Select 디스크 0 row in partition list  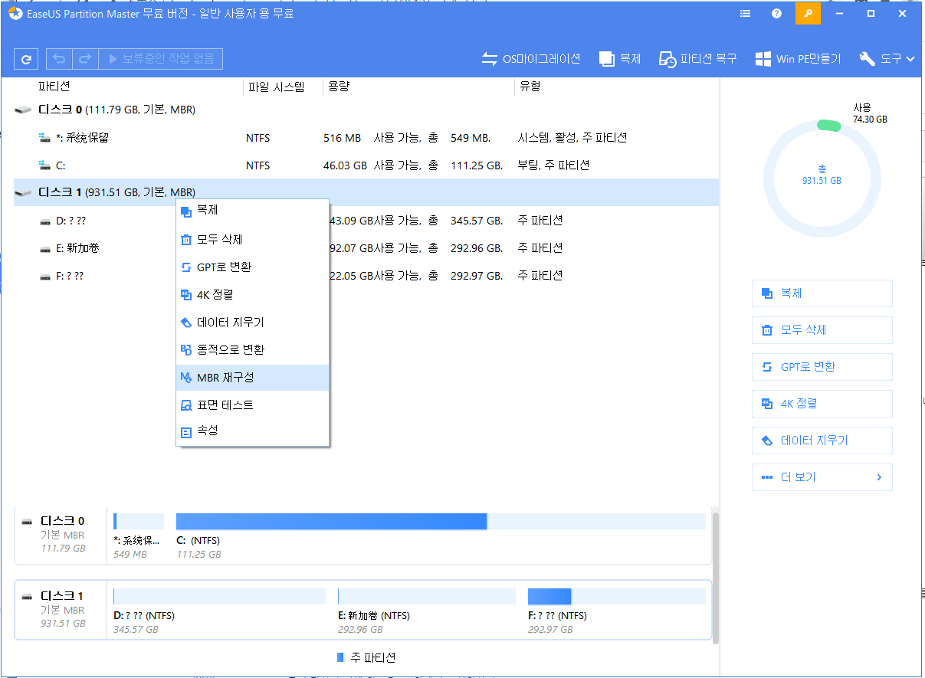[x=366, y=110]
